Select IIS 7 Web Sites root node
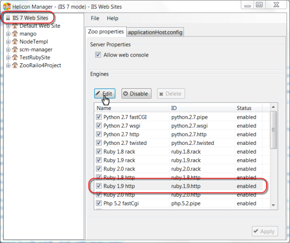 pos(30,17)
